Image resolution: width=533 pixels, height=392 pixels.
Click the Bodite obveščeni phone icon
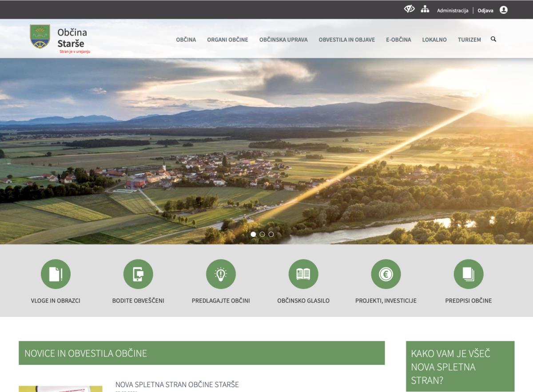point(138,274)
